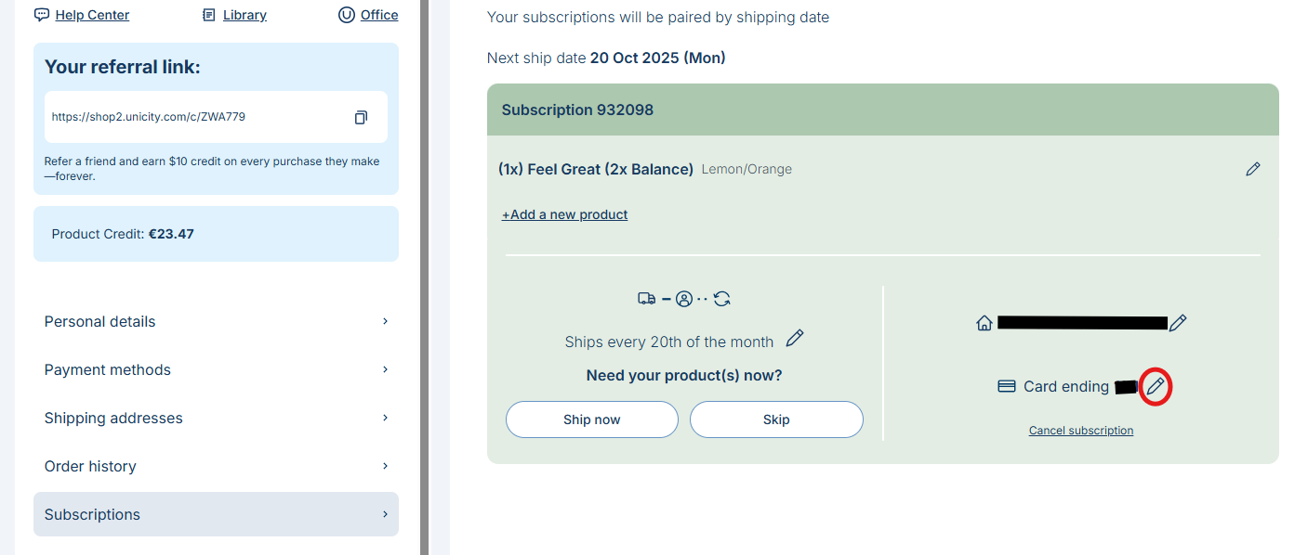Click the Office circle icon
This screenshot has height=555, width=1308.
click(347, 15)
